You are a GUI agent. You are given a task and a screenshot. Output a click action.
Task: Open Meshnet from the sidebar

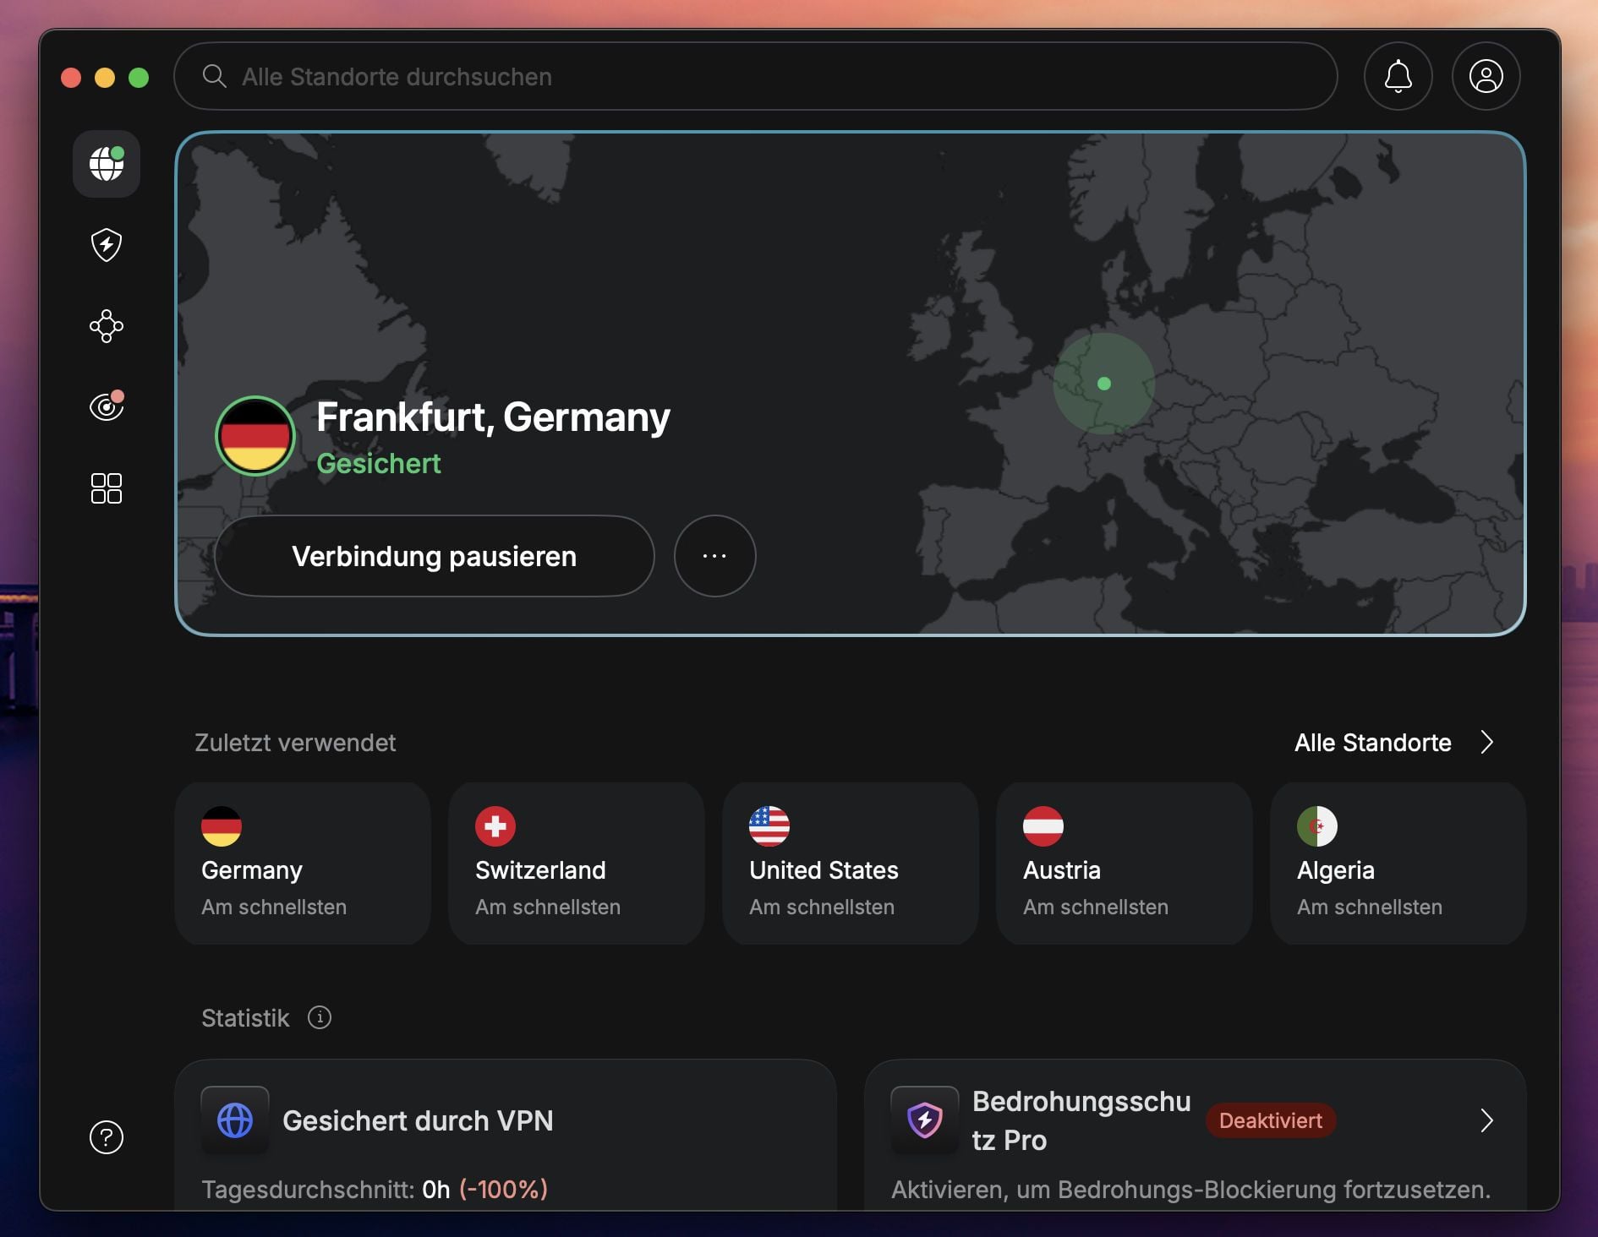click(x=106, y=325)
